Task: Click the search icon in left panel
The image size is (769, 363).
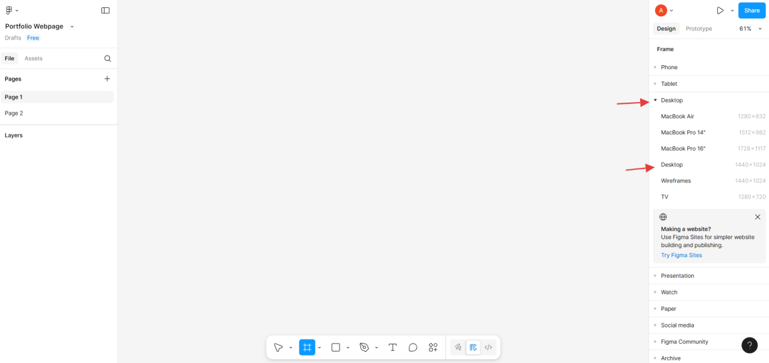Action: tap(107, 58)
